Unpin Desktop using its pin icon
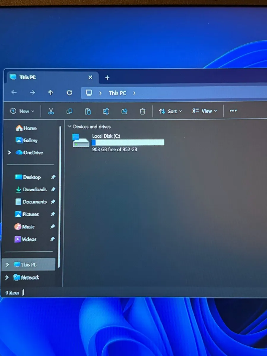Viewport: 267px width, 356px height. tap(53, 177)
